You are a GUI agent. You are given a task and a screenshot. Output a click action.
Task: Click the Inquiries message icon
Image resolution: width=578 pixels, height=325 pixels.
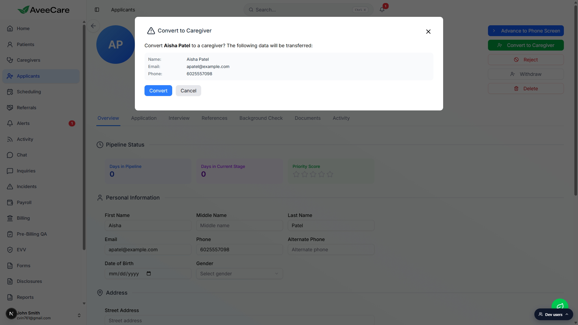(x=10, y=171)
